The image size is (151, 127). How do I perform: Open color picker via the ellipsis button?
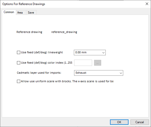coord(98,63)
